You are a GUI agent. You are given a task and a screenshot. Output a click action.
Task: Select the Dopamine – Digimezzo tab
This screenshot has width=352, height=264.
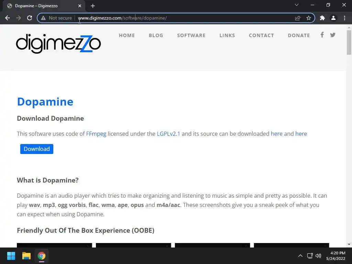tap(44, 6)
